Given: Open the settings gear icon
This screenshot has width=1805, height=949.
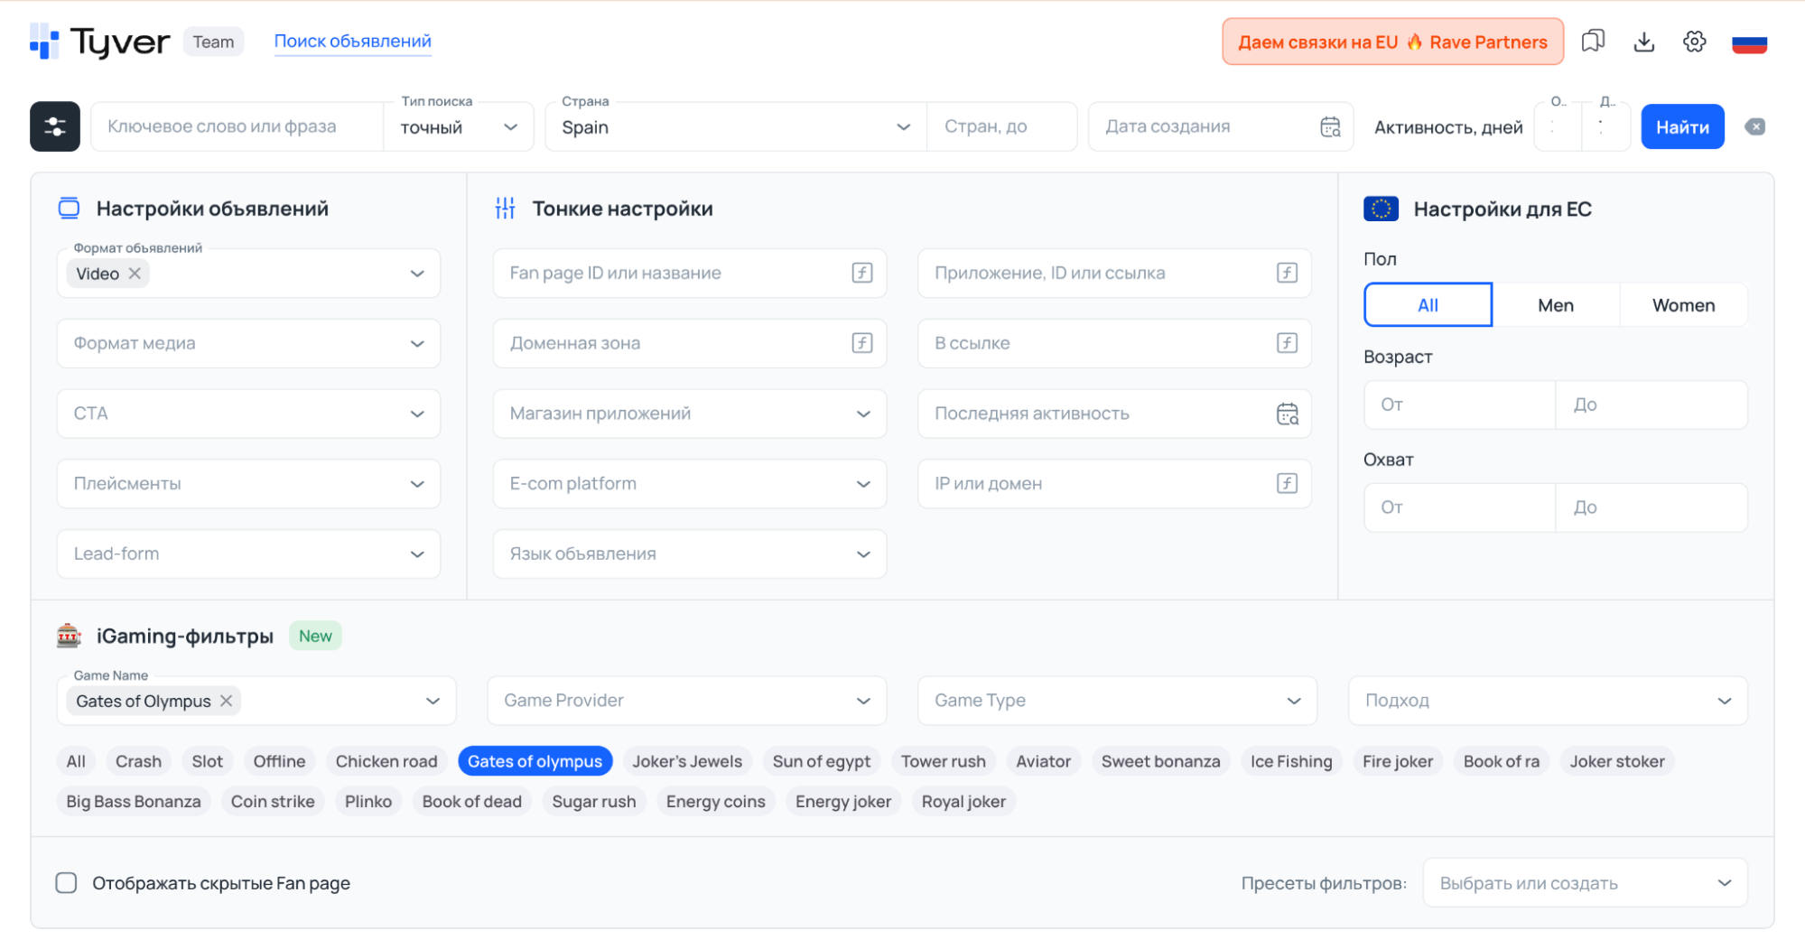Looking at the screenshot, I should coord(1695,42).
